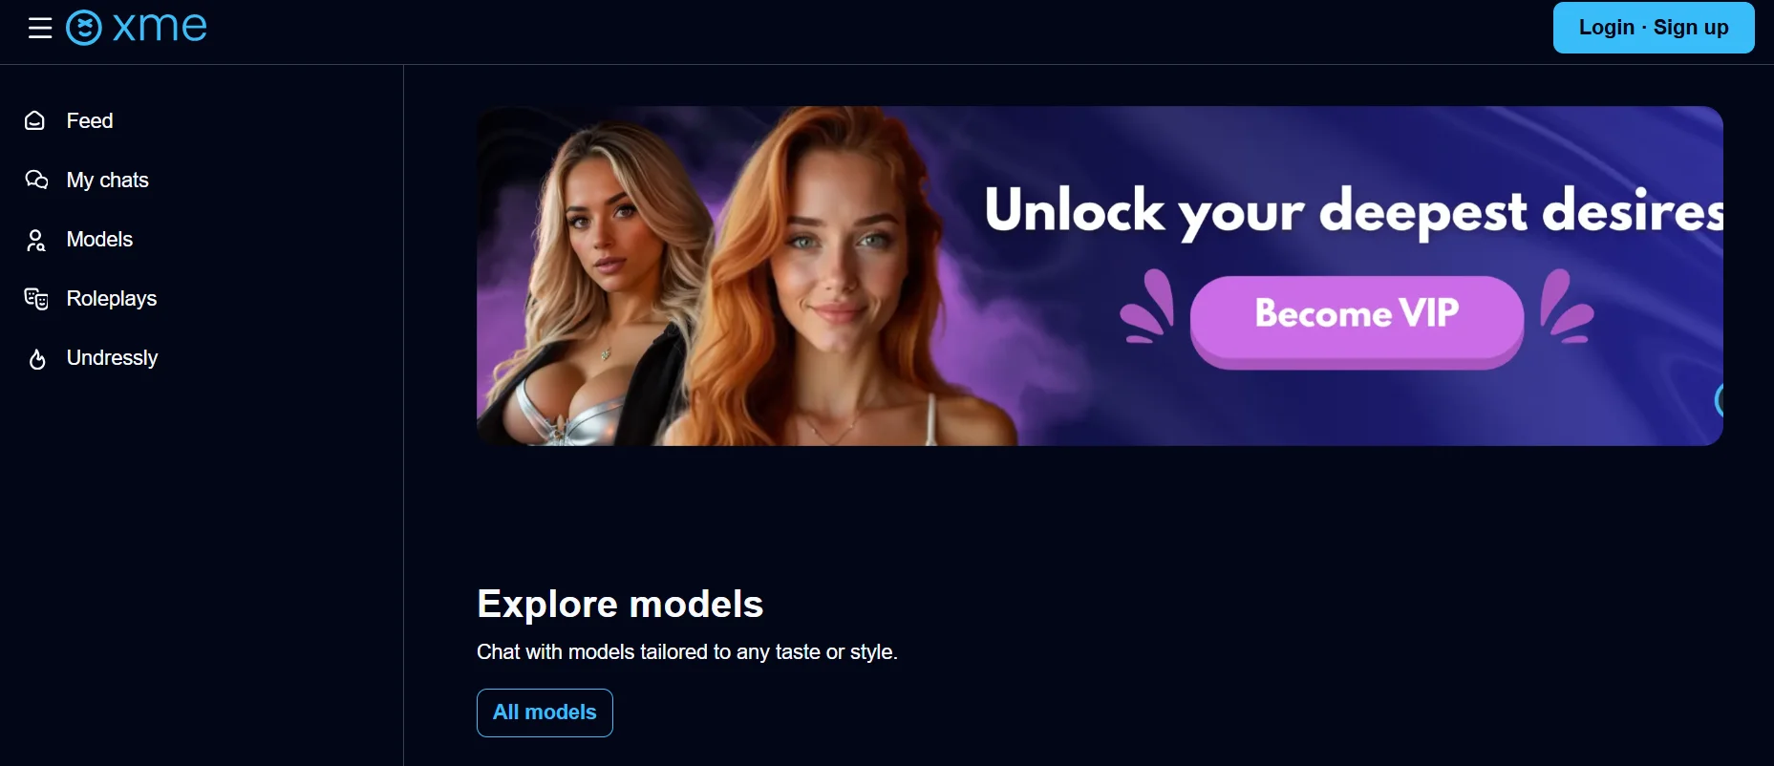This screenshot has height=766, width=1774.
Task: Navigate to Undressly text link
Action: pyautogui.click(x=112, y=357)
